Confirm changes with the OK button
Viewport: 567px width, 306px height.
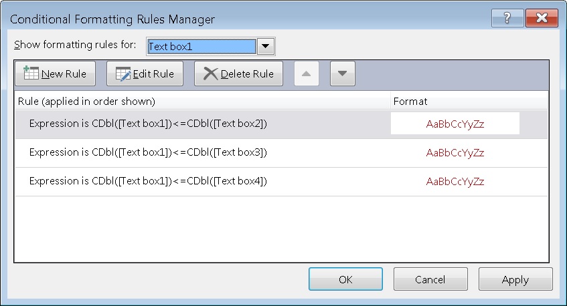[345, 279]
